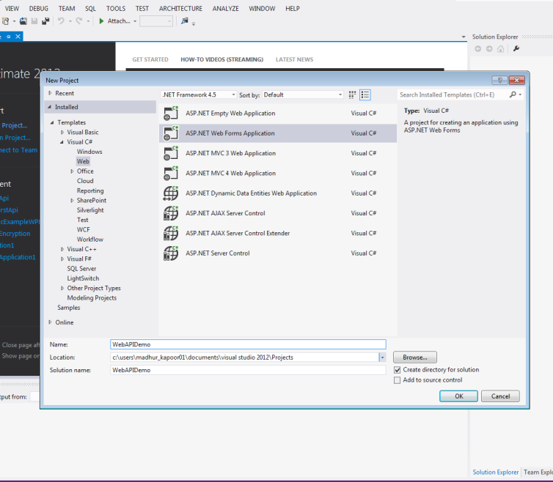
Task: Click the New Project toolbar icon
Action: [x=6, y=21]
